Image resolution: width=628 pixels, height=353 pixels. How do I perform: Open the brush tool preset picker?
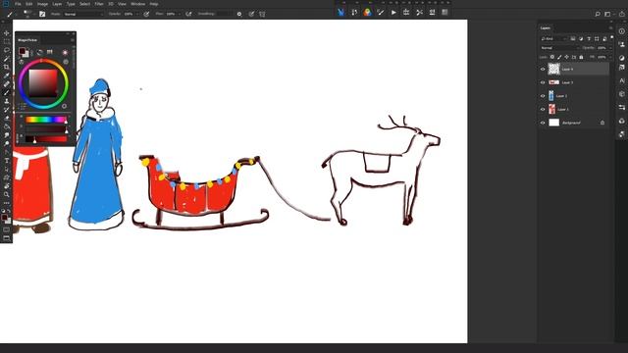pos(11,14)
